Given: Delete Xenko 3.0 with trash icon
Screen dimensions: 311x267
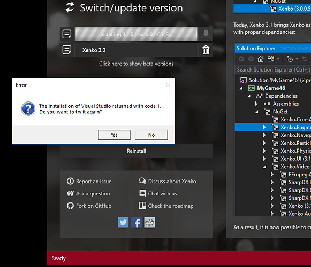Looking at the screenshot, I should pyautogui.click(x=206, y=50).
